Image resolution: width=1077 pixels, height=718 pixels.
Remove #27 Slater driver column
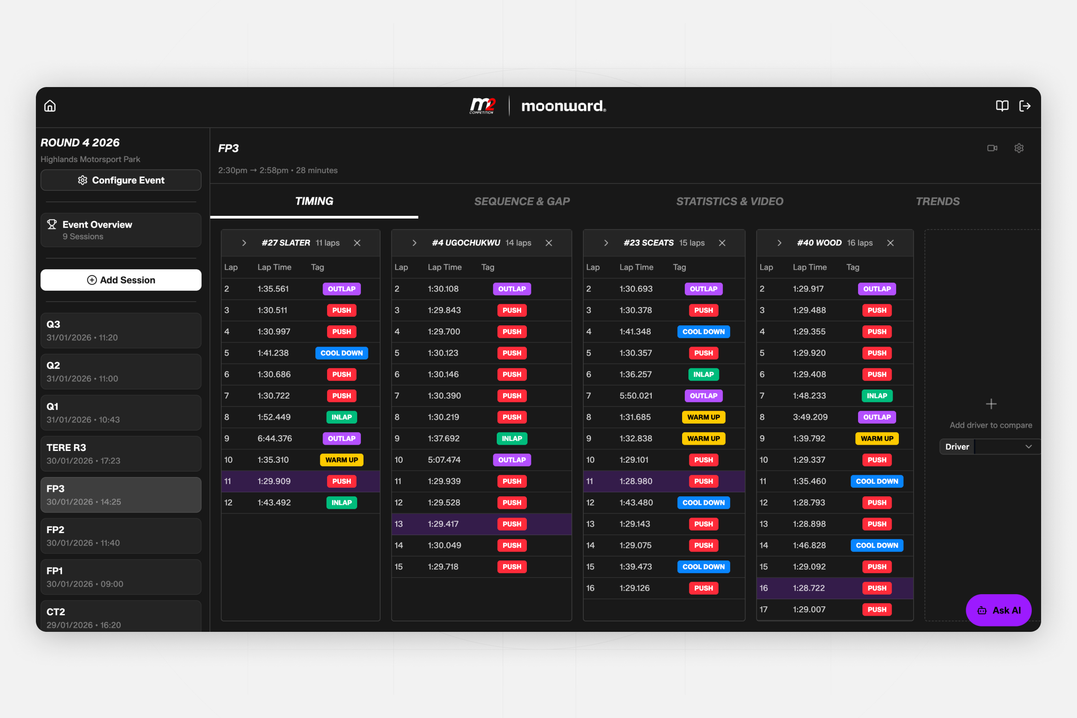click(x=357, y=243)
